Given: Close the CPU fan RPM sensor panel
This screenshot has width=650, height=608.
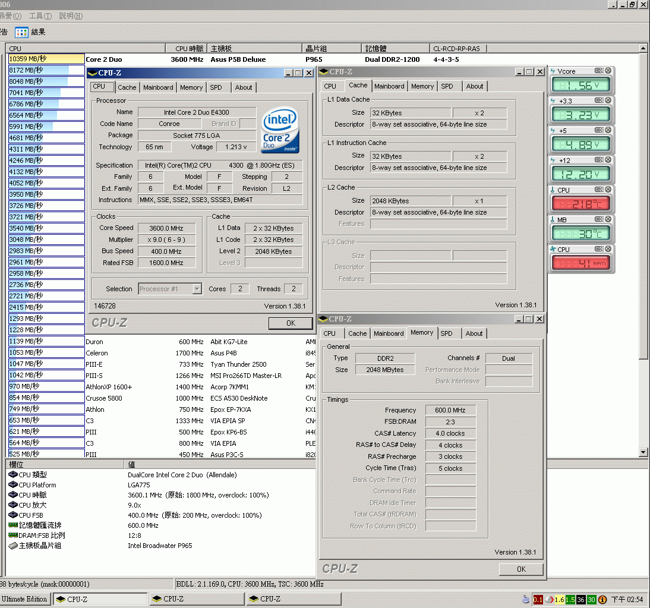Looking at the screenshot, I should click(608, 249).
